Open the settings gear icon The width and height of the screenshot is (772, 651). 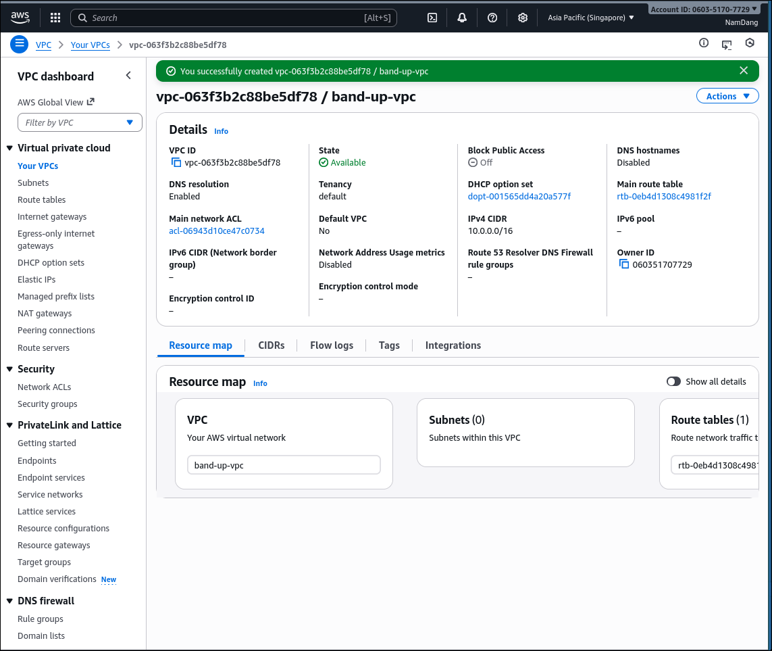[522, 18]
